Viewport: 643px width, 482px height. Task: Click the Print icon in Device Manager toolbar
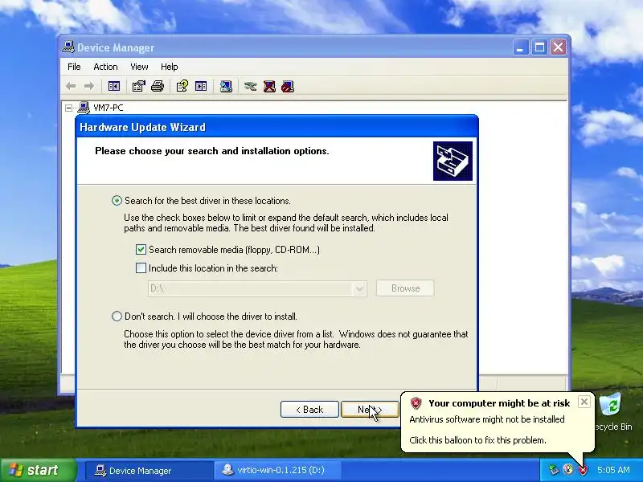[158, 86]
